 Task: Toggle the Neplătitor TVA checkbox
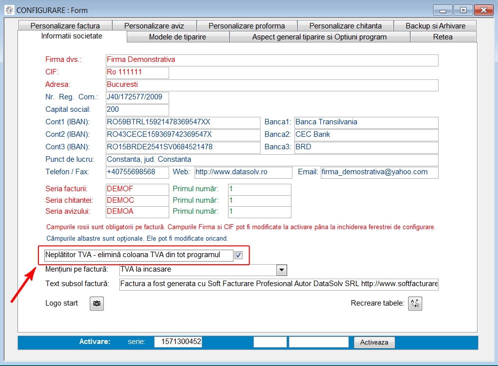click(238, 255)
